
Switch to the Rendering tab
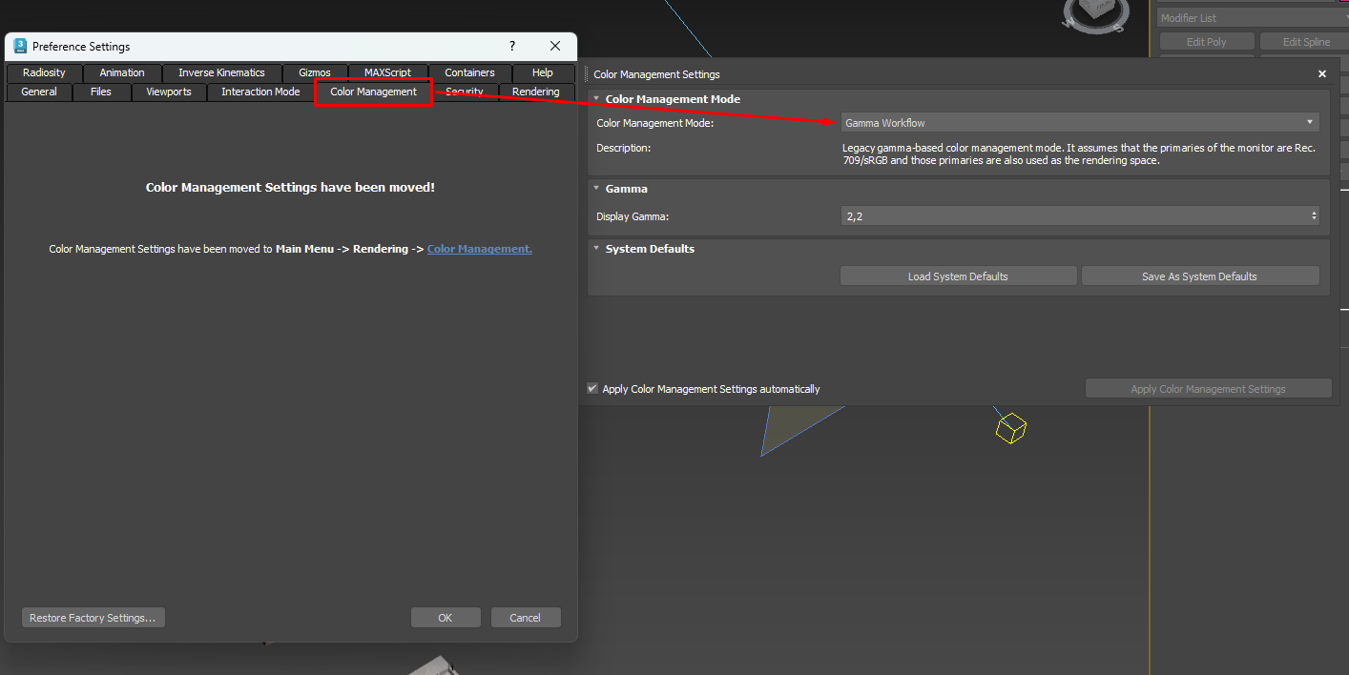(x=535, y=92)
